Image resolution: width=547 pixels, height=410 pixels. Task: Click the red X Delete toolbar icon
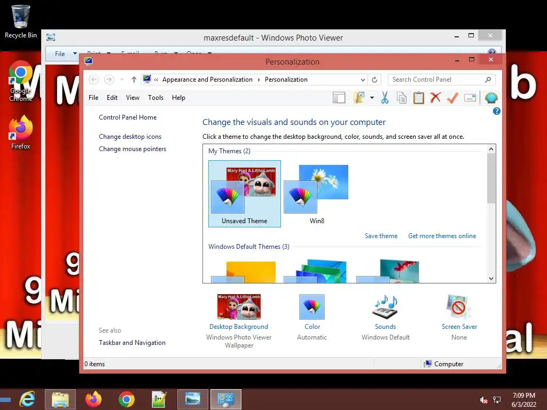pyautogui.click(x=435, y=98)
